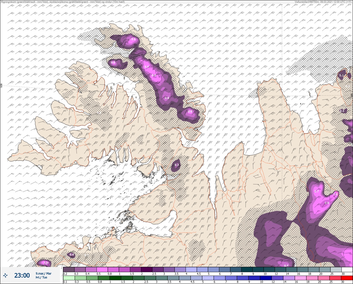This screenshot has height=284, width=353.
Task: Select the 0.5 bright pink swatch in snow legend
Action: coord(102,269)
